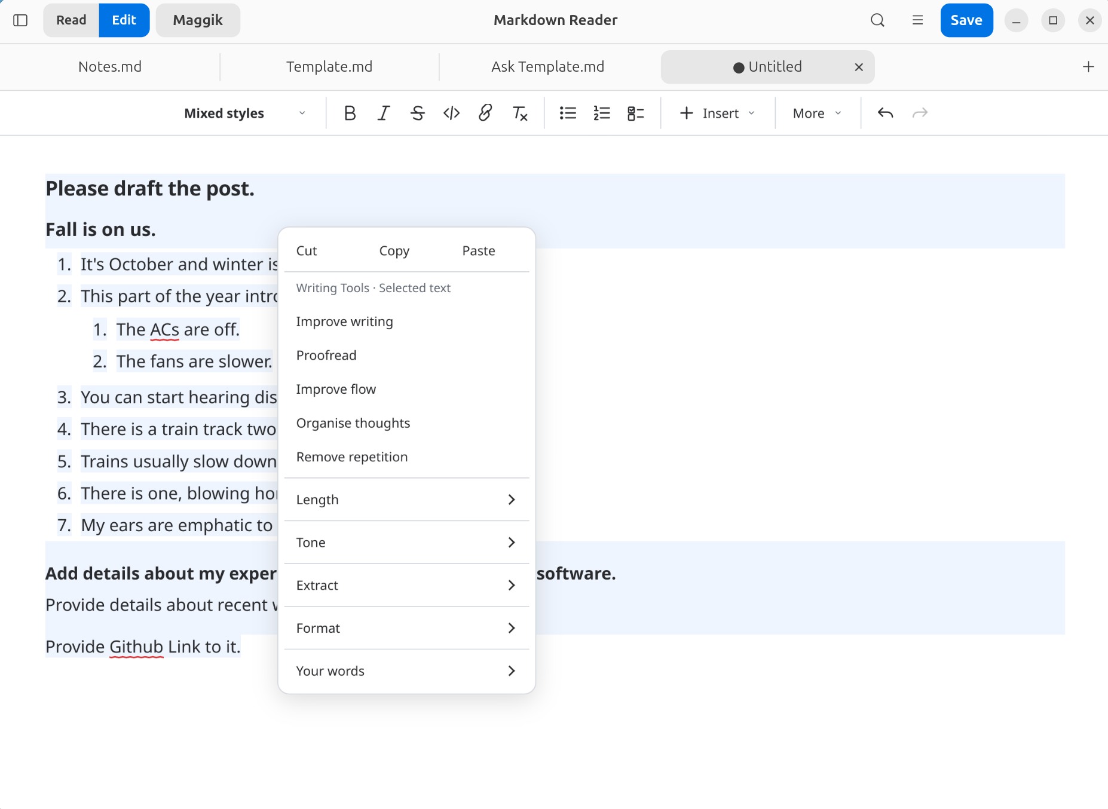The image size is (1108, 809).
Task: Apply bold formatting
Action: click(350, 113)
